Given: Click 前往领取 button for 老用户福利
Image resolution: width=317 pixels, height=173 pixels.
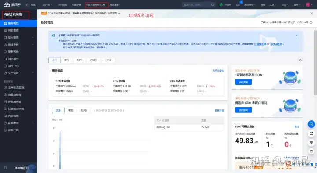Looking at the screenshot, I should (x=243, y=110).
